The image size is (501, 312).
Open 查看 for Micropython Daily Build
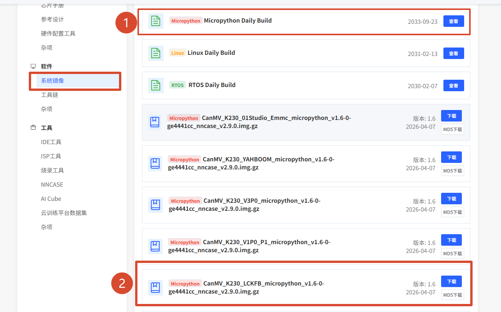click(x=454, y=21)
